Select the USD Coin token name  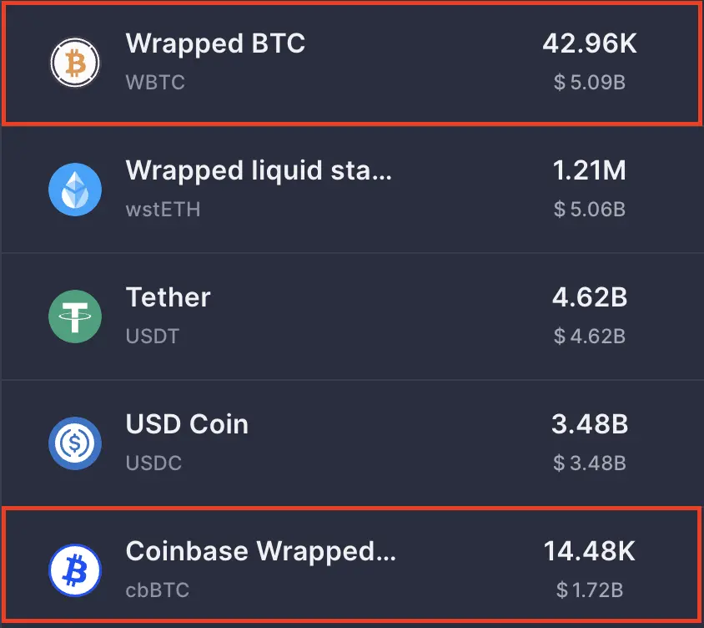point(187,424)
